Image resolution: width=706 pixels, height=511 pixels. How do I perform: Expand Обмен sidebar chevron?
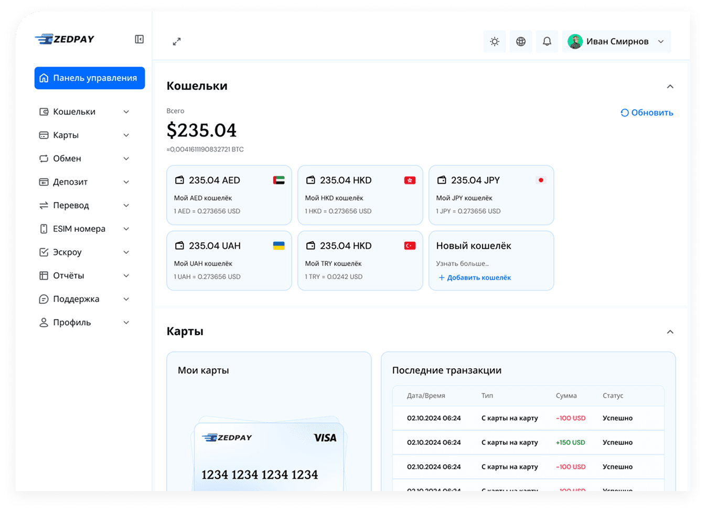pyautogui.click(x=126, y=158)
